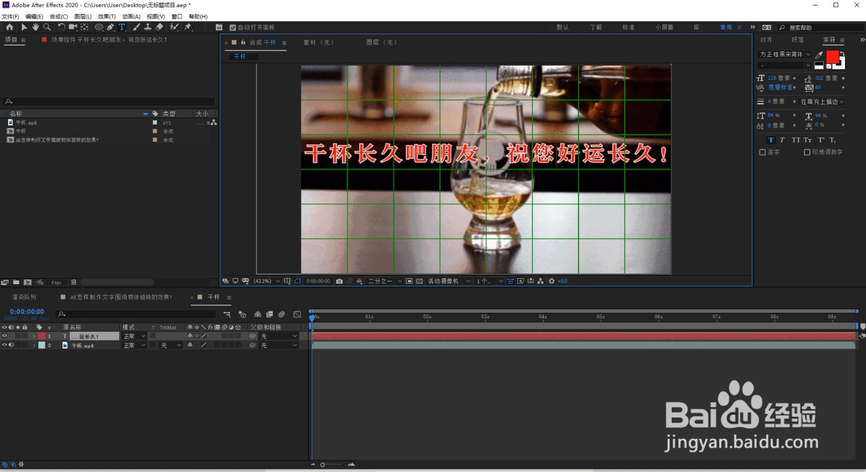Toggle faux bold T button
This screenshot has height=472, width=866.
coord(771,140)
